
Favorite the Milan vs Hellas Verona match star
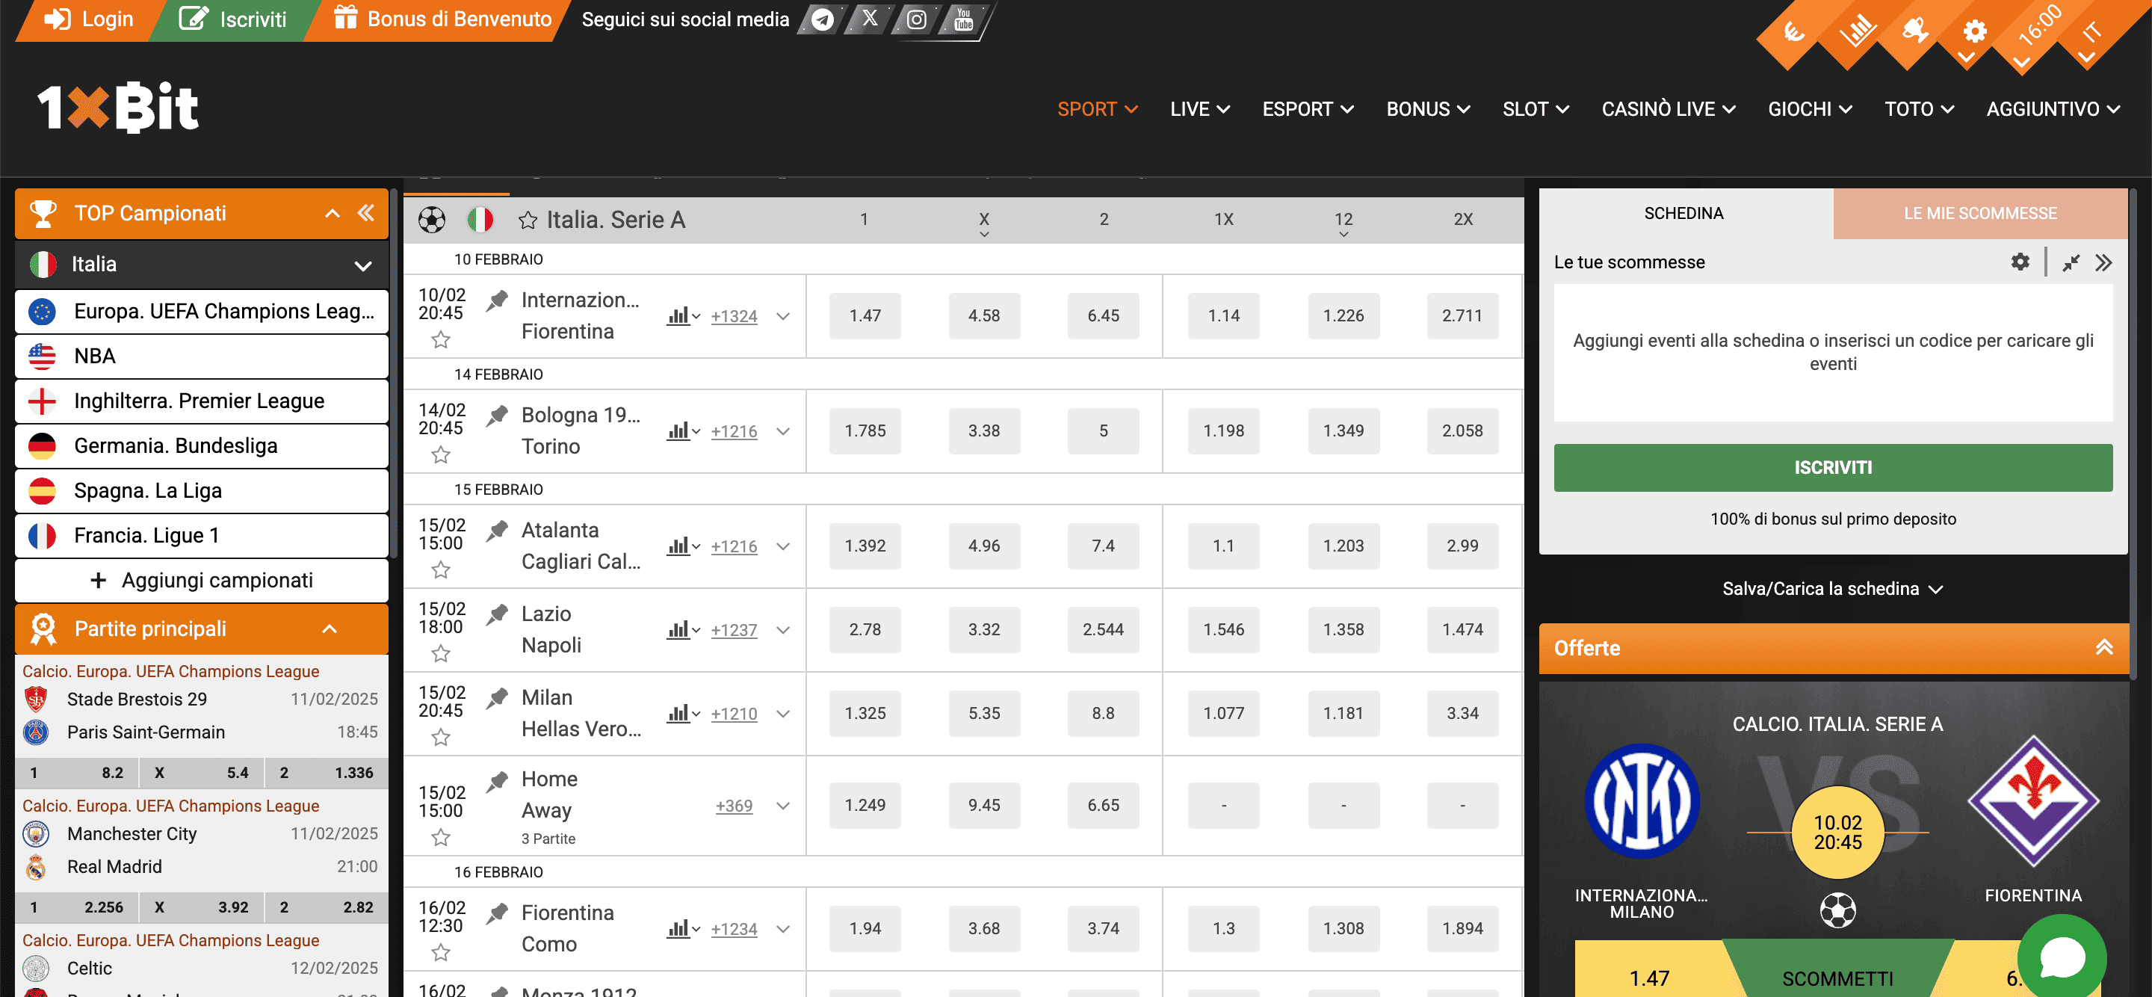(440, 738)
